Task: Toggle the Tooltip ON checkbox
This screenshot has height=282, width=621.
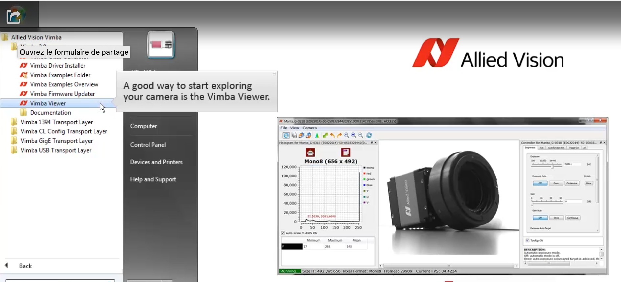Action: click(527, 240)
